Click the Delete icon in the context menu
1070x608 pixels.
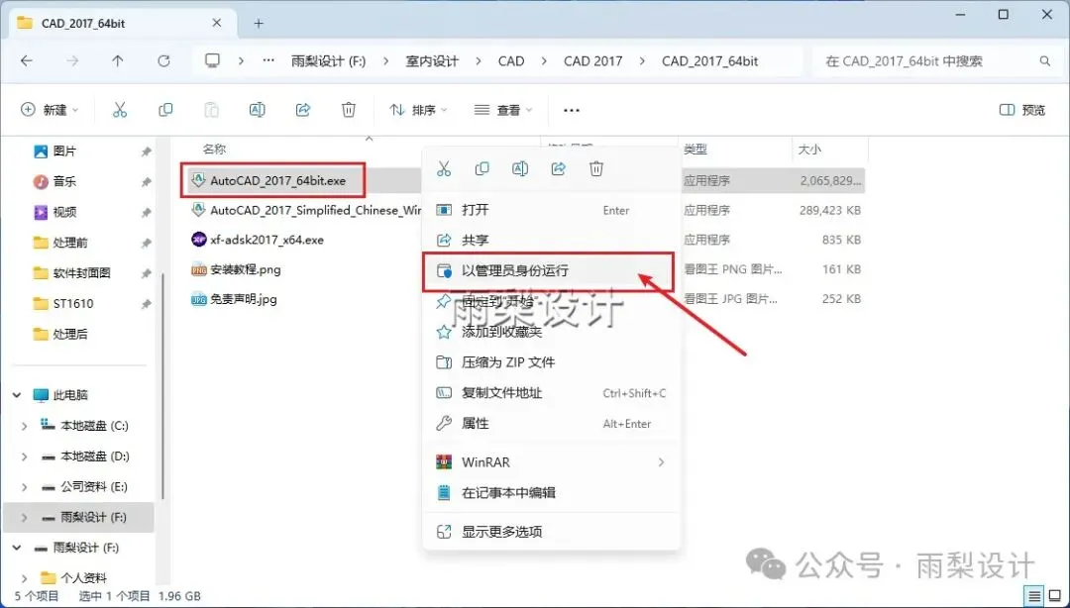pos(596,168)
